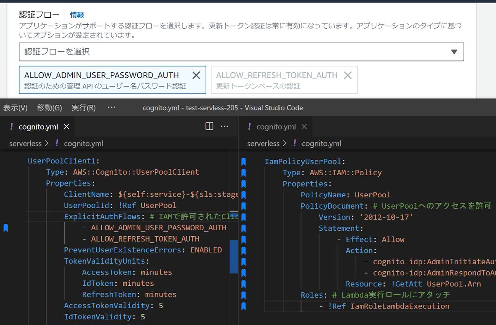496x325 pixels.
Task: Click PreventUserExistenceErrors: ENABLED line
Action: 143,250
